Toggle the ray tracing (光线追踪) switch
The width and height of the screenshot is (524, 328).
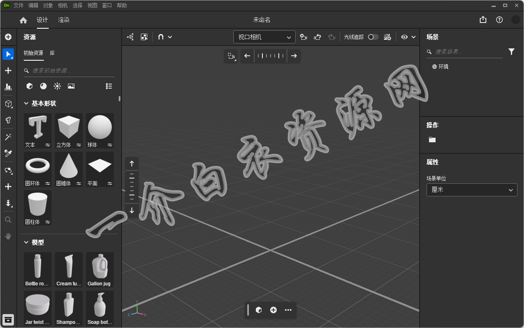tap(373, 37)
